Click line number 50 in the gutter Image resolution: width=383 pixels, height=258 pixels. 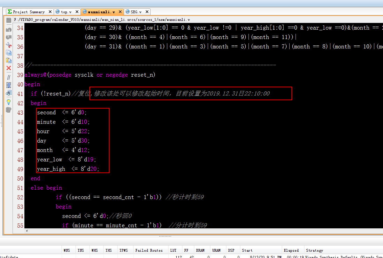(x=20, y=179)
